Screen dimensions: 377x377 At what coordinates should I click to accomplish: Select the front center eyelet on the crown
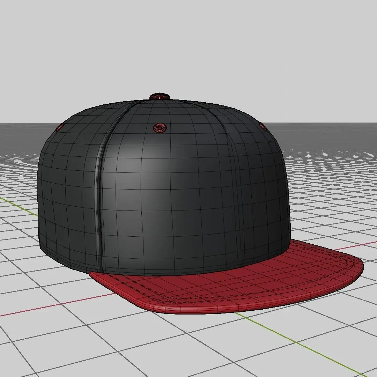[x=160, y=128]
